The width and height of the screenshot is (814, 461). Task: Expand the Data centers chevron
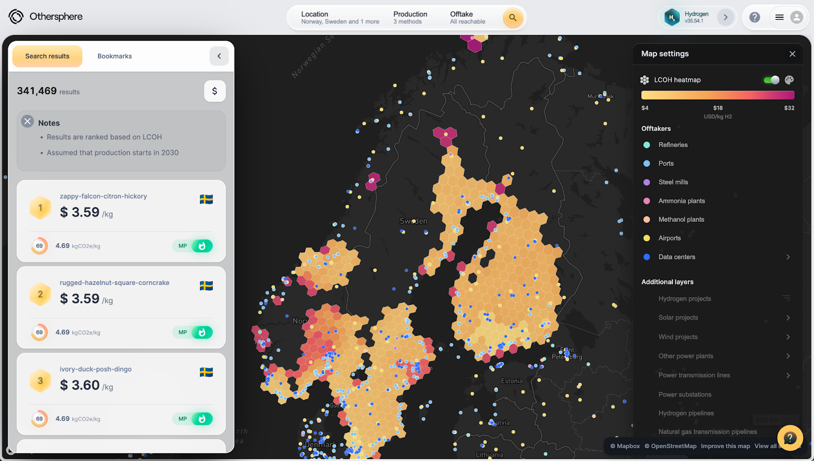[x=788, y=257]
